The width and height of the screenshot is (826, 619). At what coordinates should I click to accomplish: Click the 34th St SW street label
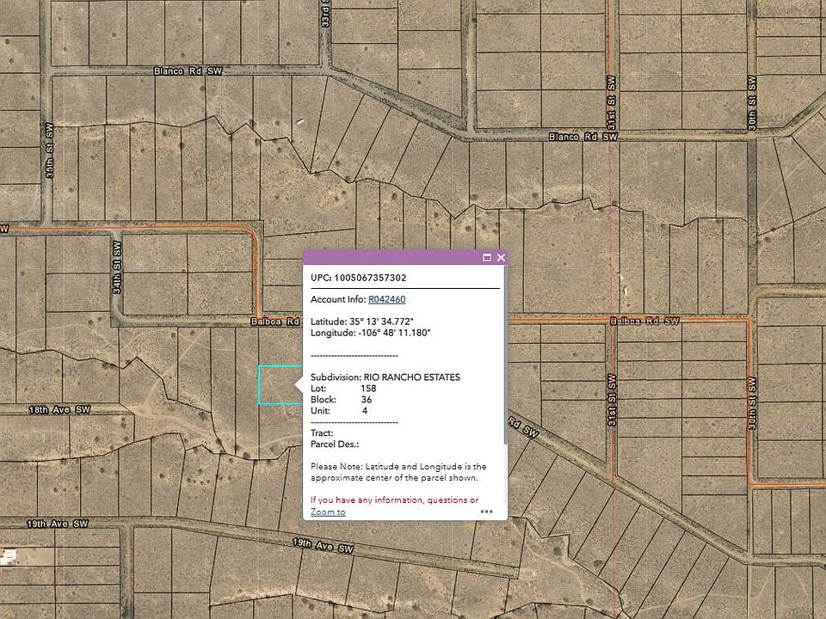(x=117, y=267)
